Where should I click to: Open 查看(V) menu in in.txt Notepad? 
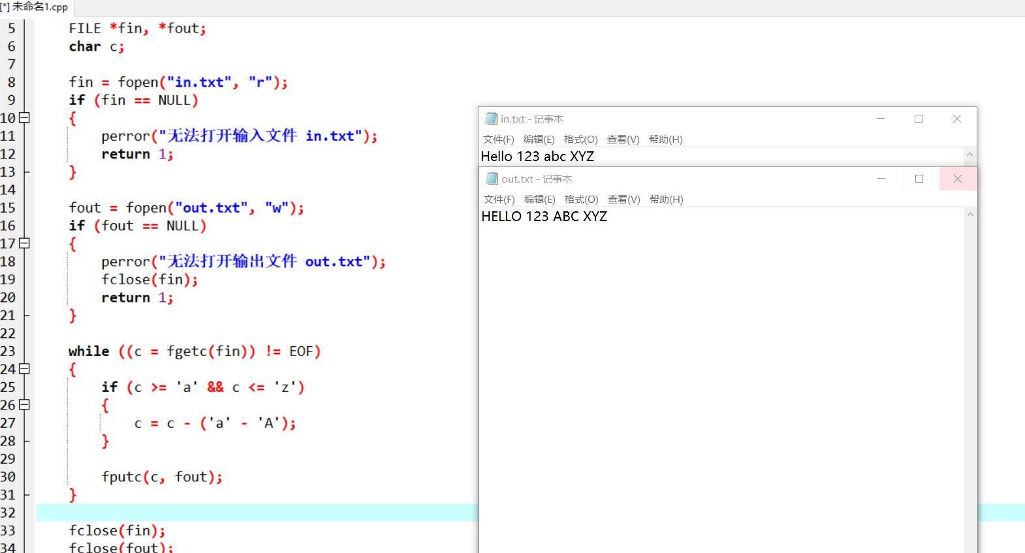(623, 139)
